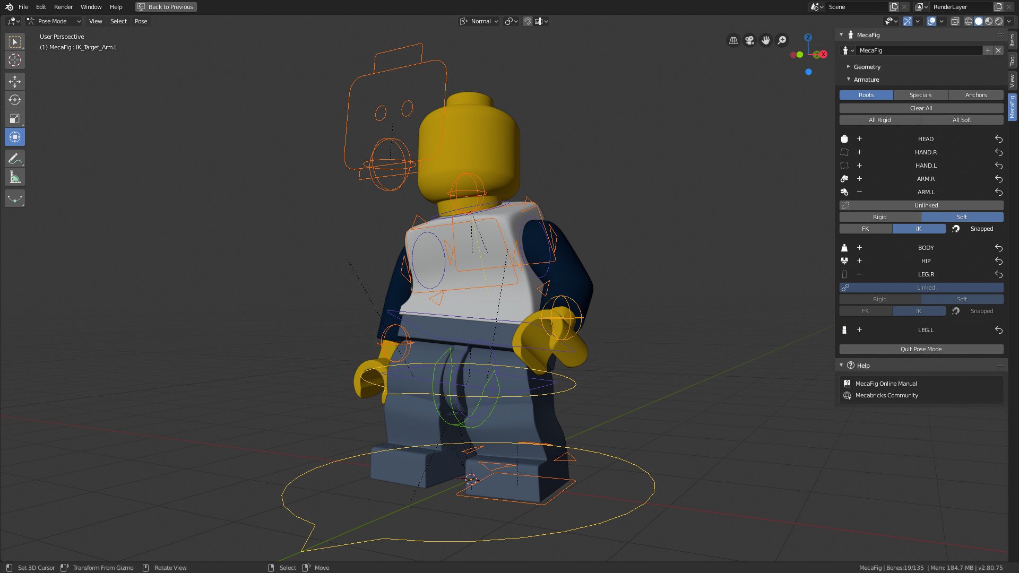Choose the Move tool in toolbar
Screen dimensions: 1019x573
(x=15, y=81)
